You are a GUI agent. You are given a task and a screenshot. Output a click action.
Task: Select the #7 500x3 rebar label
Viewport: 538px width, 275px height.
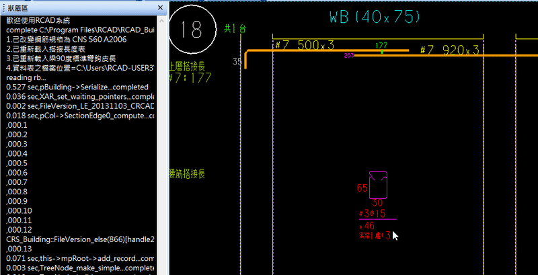(x=304, y=45)
